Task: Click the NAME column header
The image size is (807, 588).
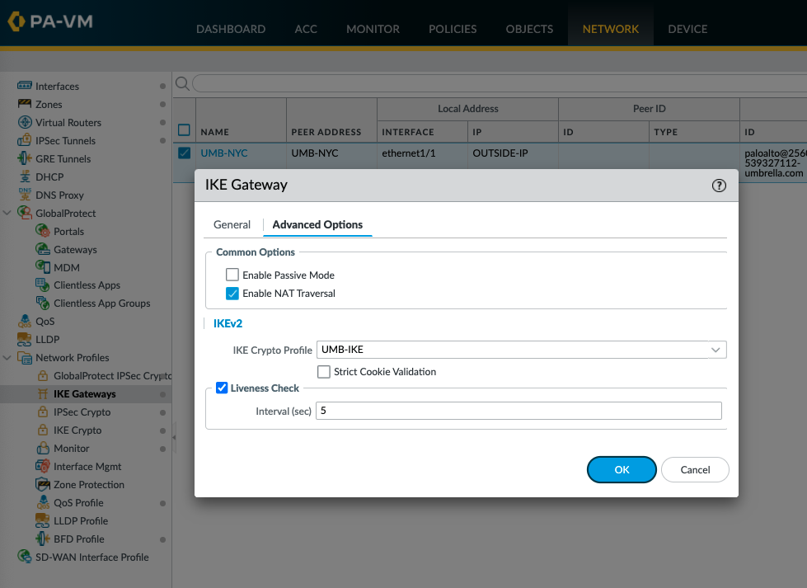Action: pos(214,132)
